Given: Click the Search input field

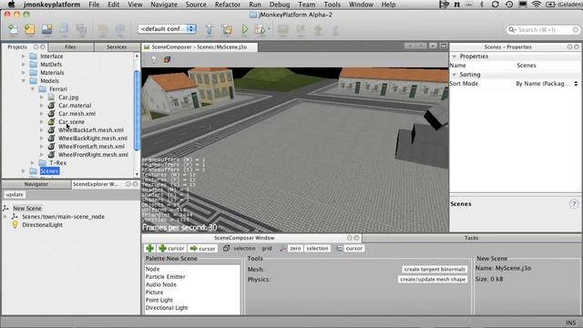Looking at the screenshot, I should click(x=543, y=29).
